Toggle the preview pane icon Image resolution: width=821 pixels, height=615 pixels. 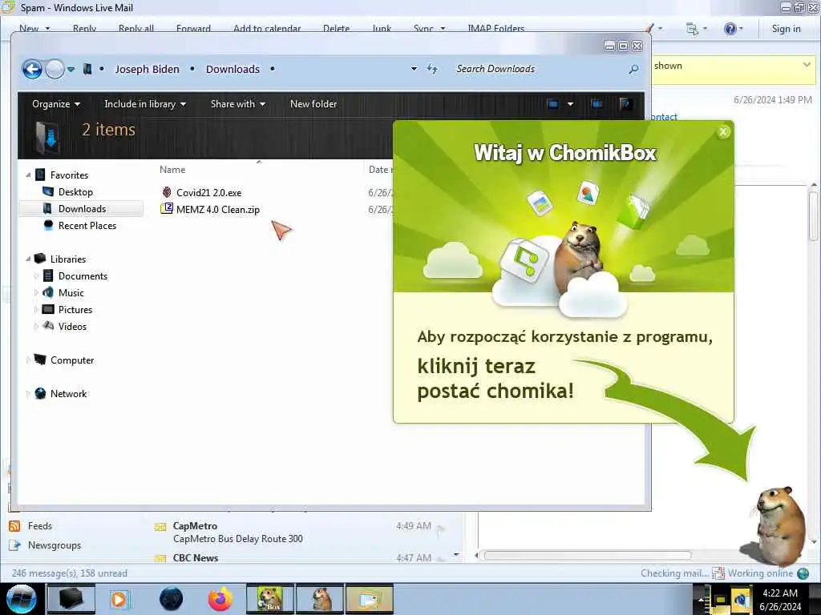pyautogui.click(x=597, y=104)
